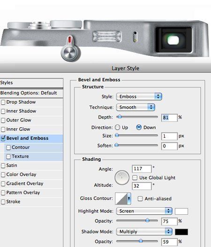Click the Soften field showing 0
Viewport: 211px width, 247px height.
pyautogui.click(x=169, y=146)
